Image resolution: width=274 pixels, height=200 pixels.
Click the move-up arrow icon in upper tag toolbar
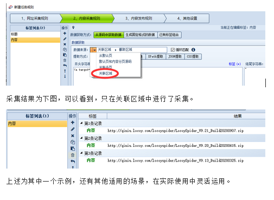point(65,71)
